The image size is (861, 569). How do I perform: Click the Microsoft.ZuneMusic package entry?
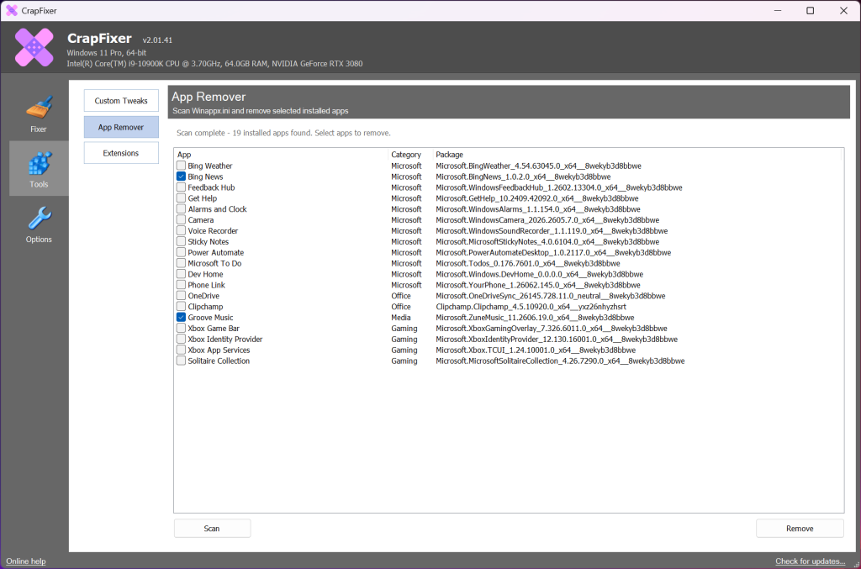tap(535, 318)
